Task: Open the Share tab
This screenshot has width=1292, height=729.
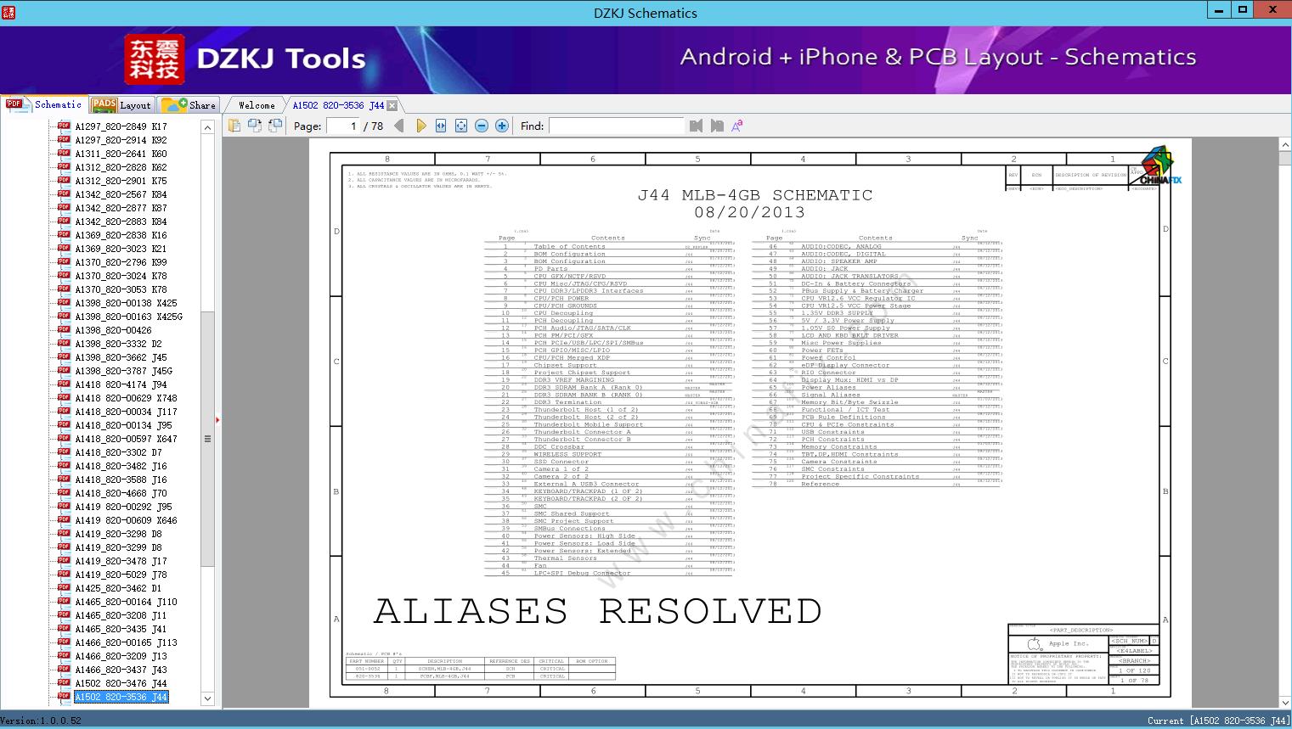Action: click(189, 105)
